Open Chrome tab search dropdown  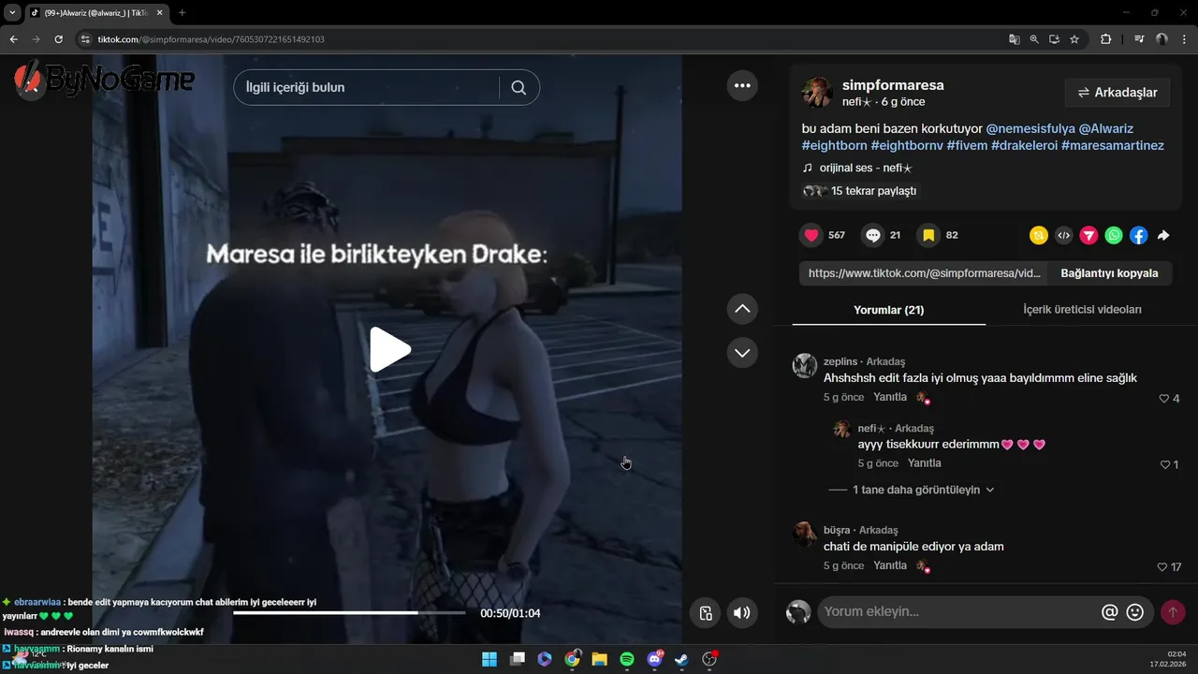12,12
